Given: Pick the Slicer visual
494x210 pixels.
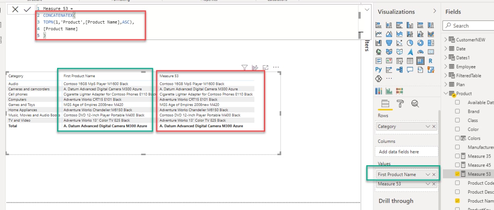Looking at the screenshot, I should (x=399, y=61).
